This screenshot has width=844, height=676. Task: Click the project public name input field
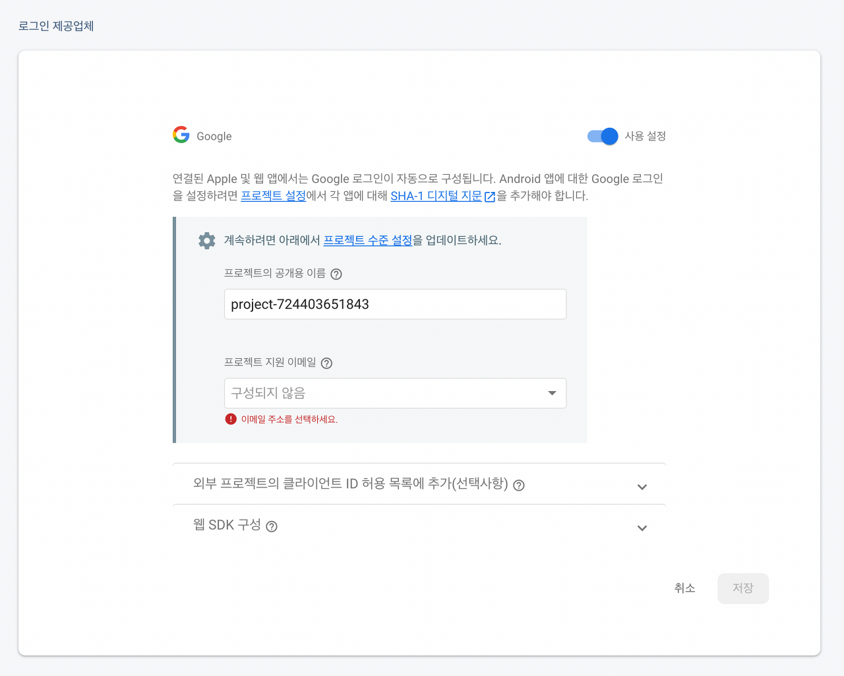tap(395, 304)
